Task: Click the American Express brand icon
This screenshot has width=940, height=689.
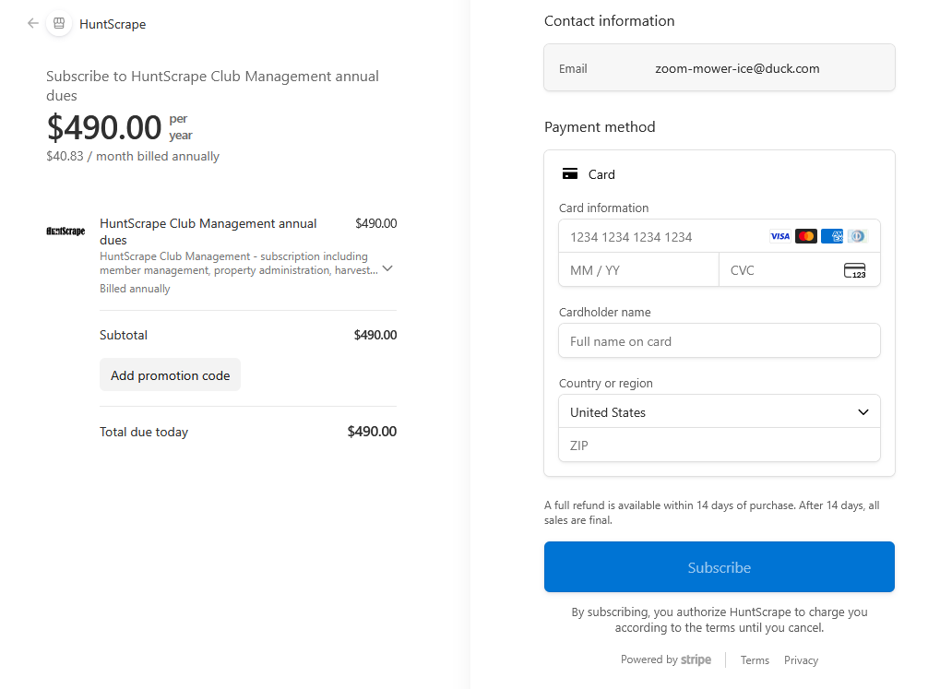Action: (x=831, y=236)
